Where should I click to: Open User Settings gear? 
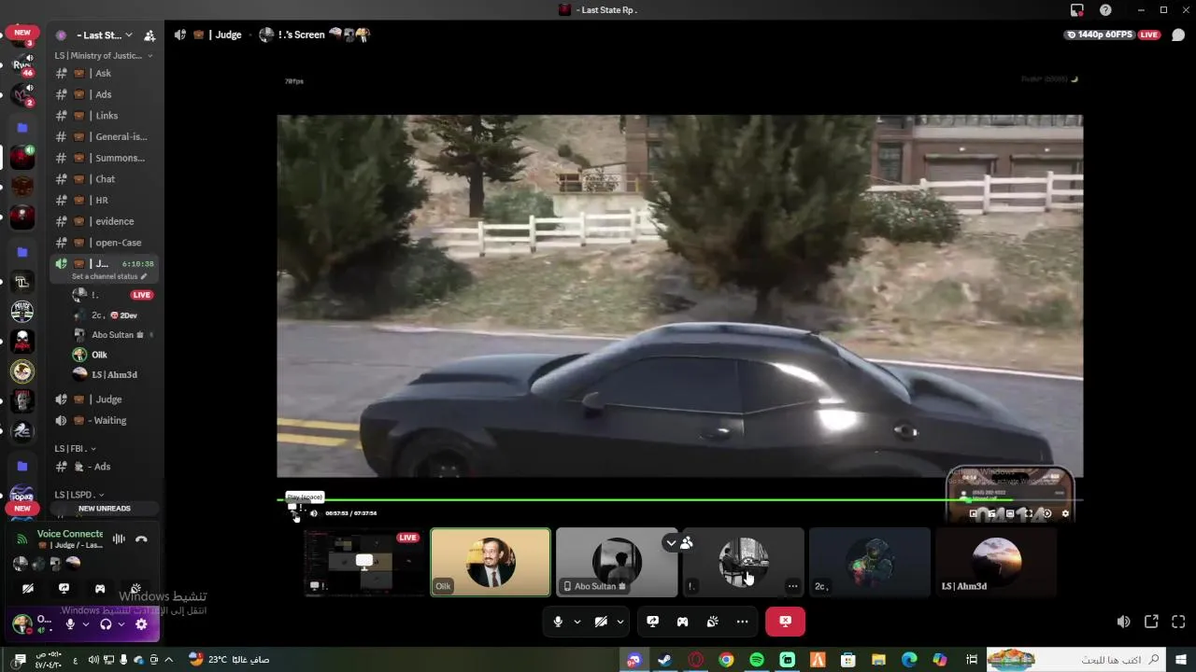[x=141, y=624]
